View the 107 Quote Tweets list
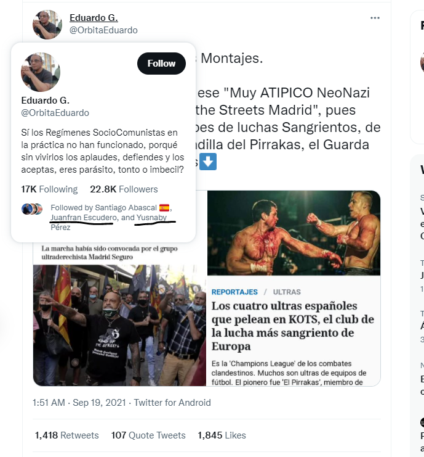Image resolution: width=424 pixels, height=457 pixels. coord(148,435)
